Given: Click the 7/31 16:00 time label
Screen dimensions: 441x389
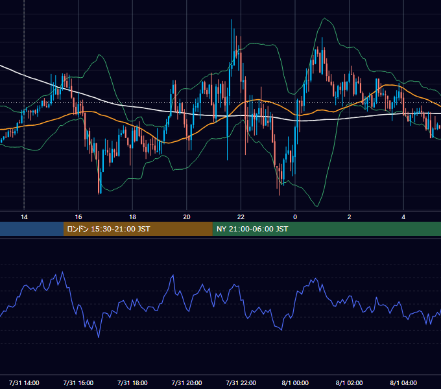Looking at the screenshot, I should pyautogui.click(x=78, y=383).
